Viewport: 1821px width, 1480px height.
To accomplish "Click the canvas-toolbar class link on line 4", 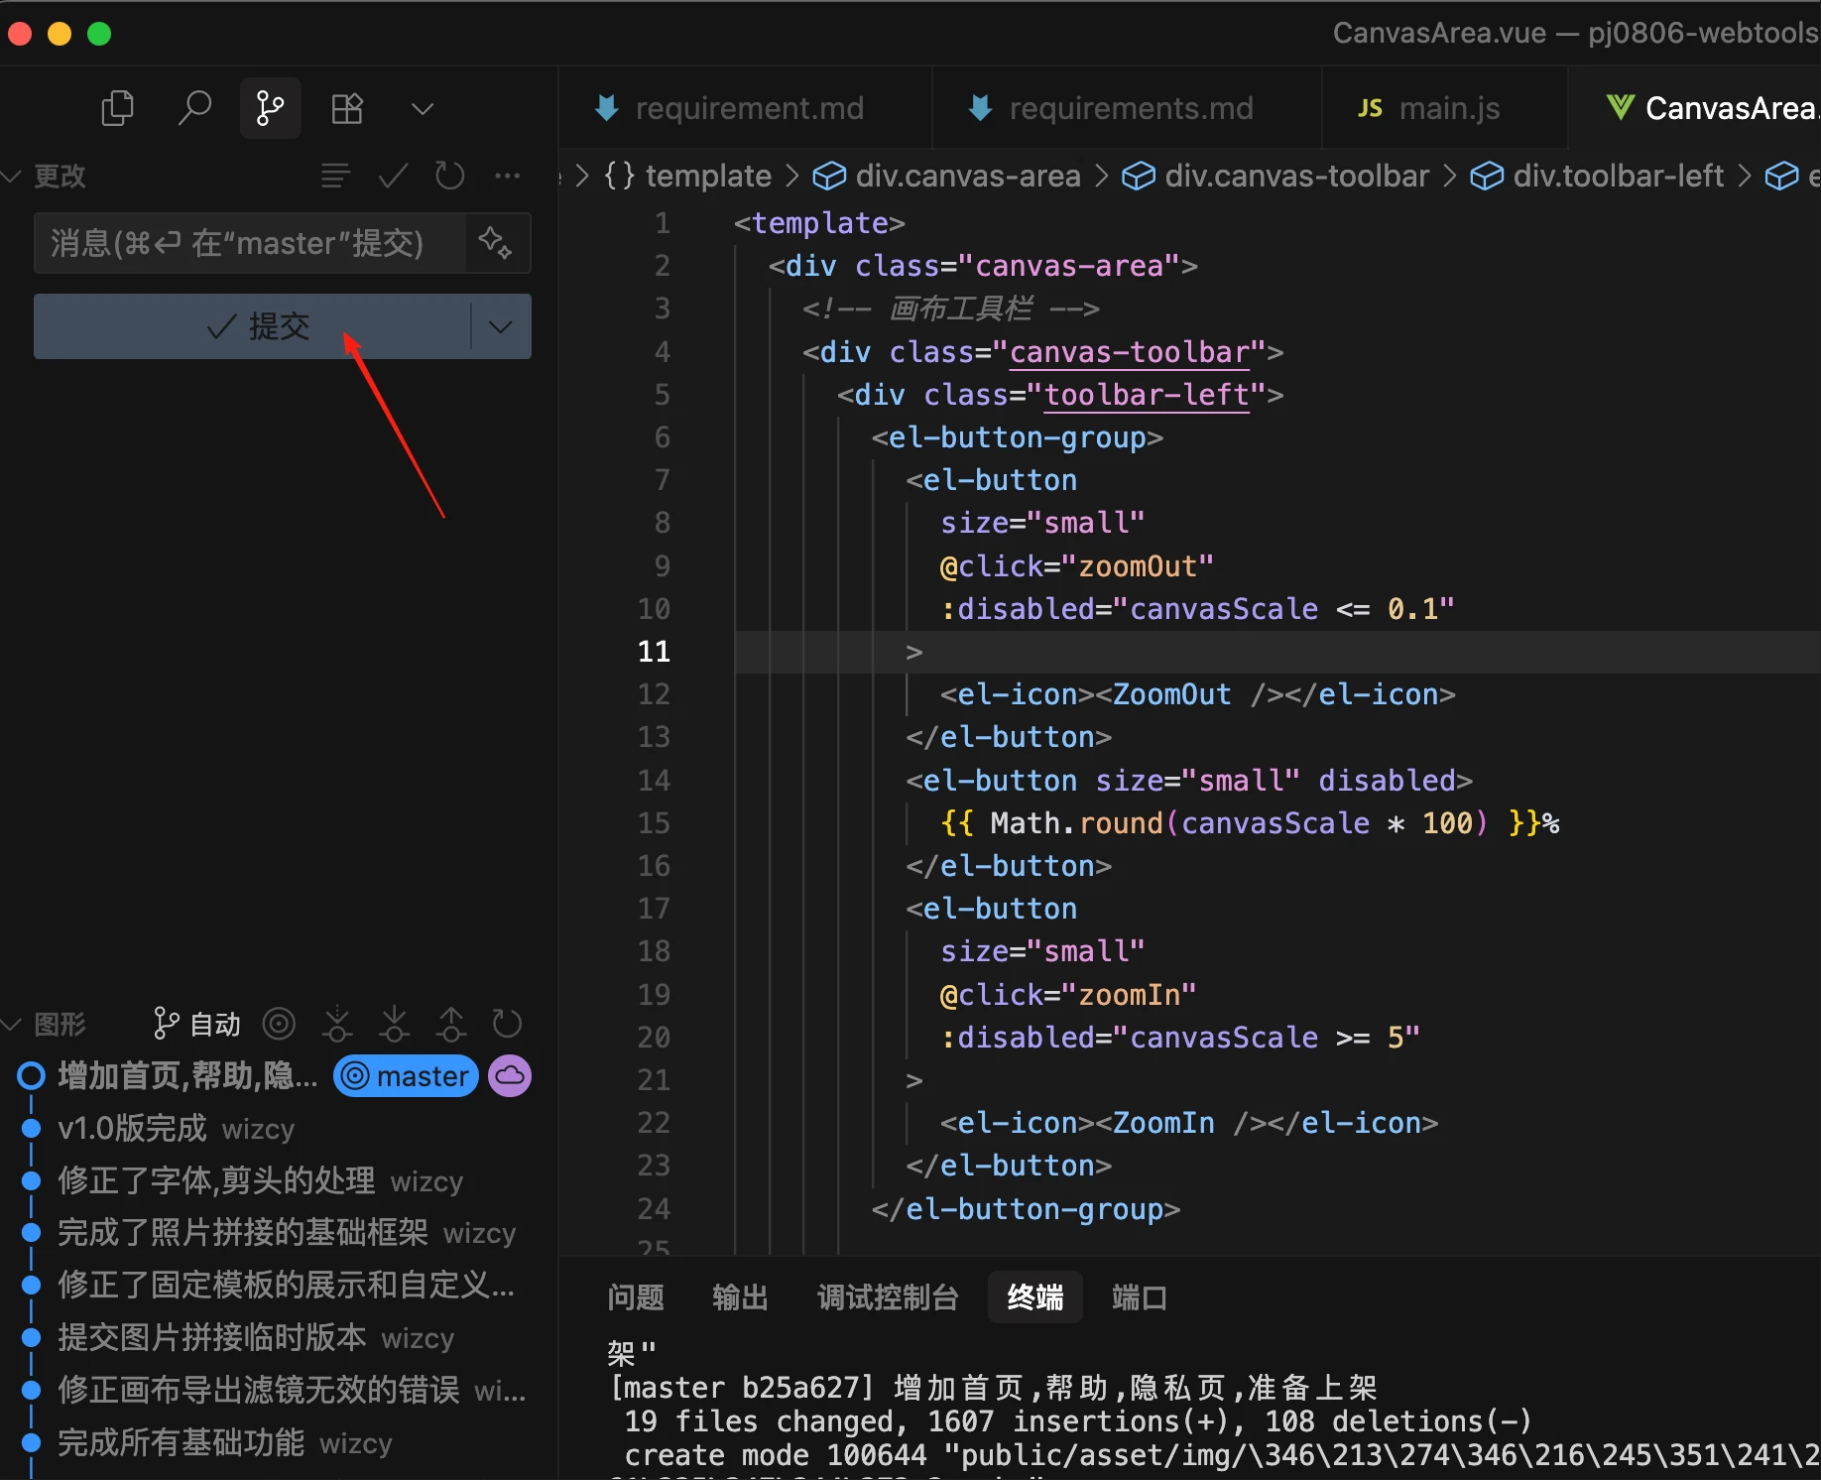I will click(x=1129, y=352).
